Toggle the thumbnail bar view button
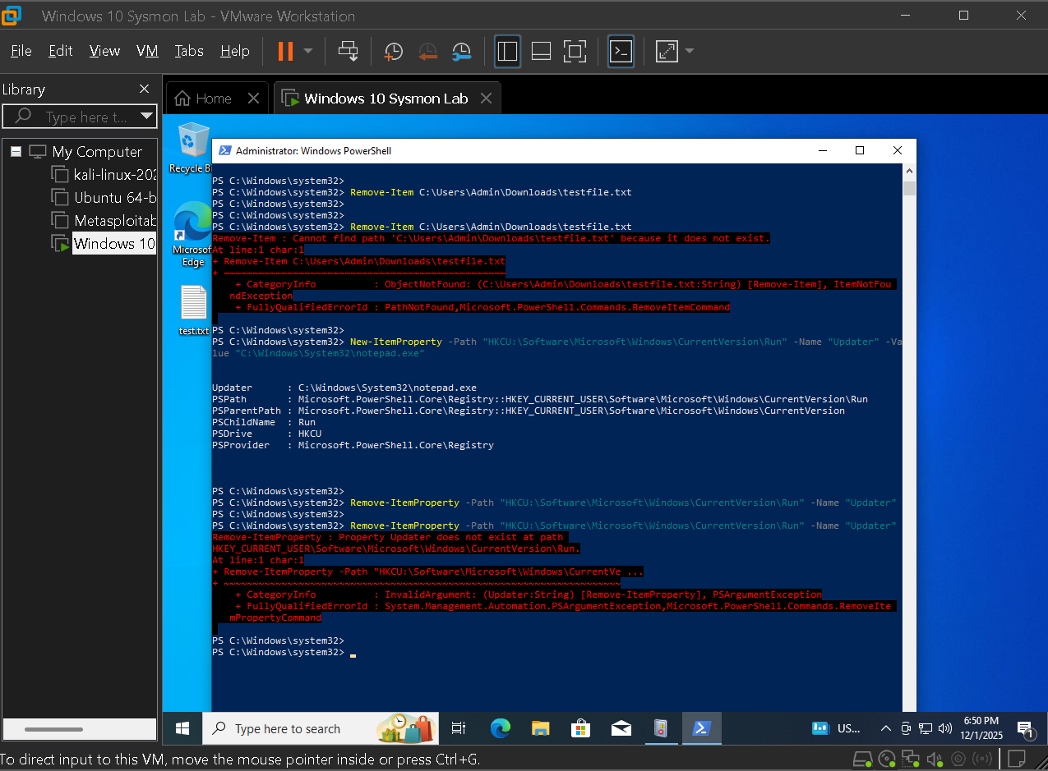Screen dimensions: 1048x771 tap(541, 52)
